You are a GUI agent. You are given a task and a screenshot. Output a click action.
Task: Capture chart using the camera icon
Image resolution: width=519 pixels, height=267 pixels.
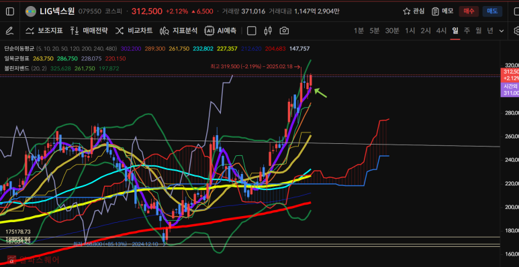tap(284, 31)
